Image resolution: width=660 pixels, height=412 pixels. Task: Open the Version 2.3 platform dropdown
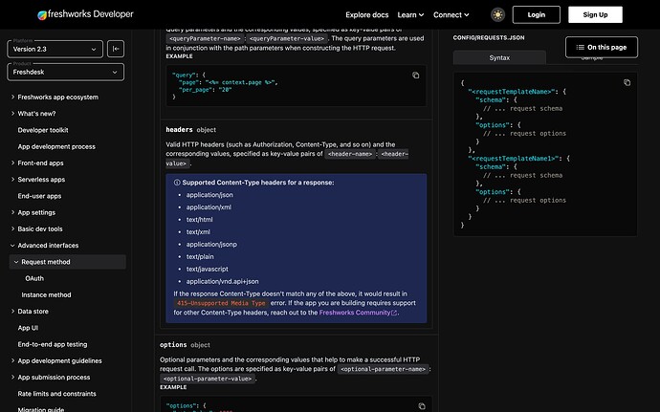53,49
